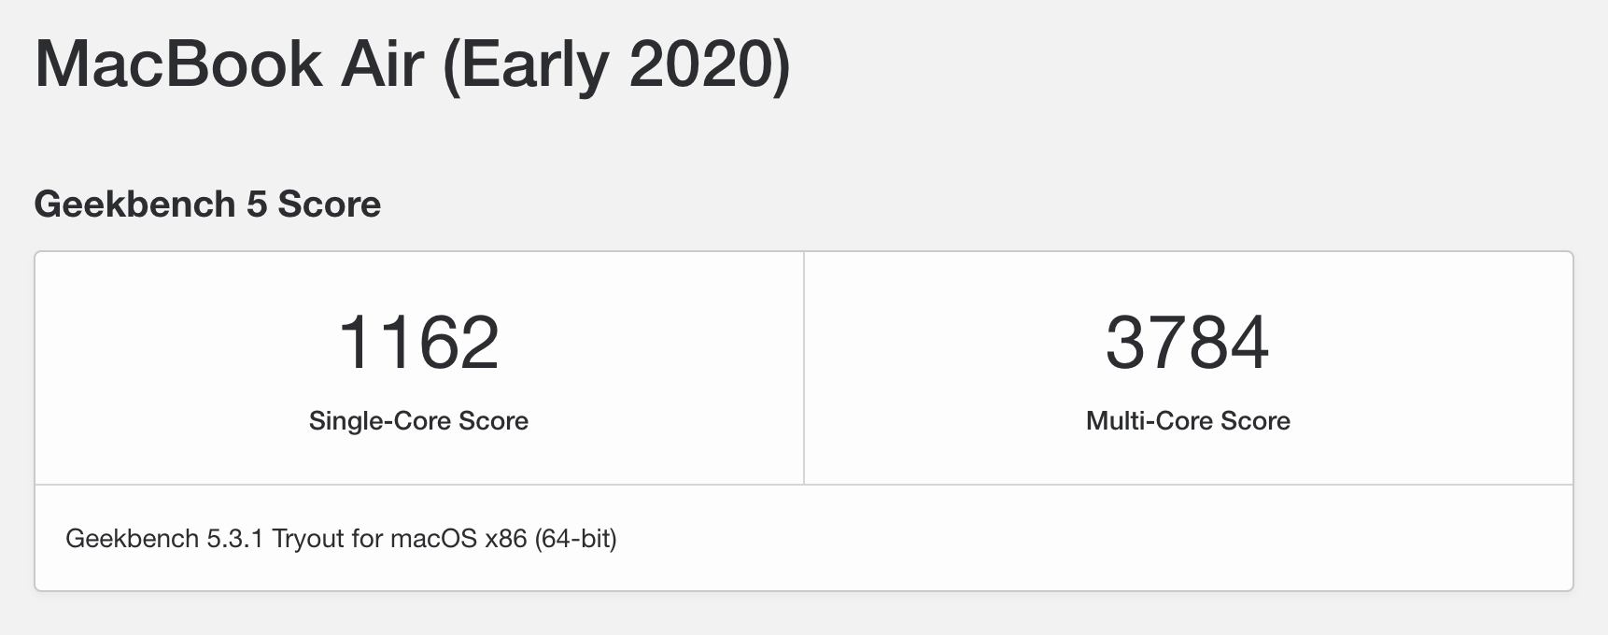Select the 3784 multi-core score number
This screenshot has height=635, width=1608.
coord(1188,343)
